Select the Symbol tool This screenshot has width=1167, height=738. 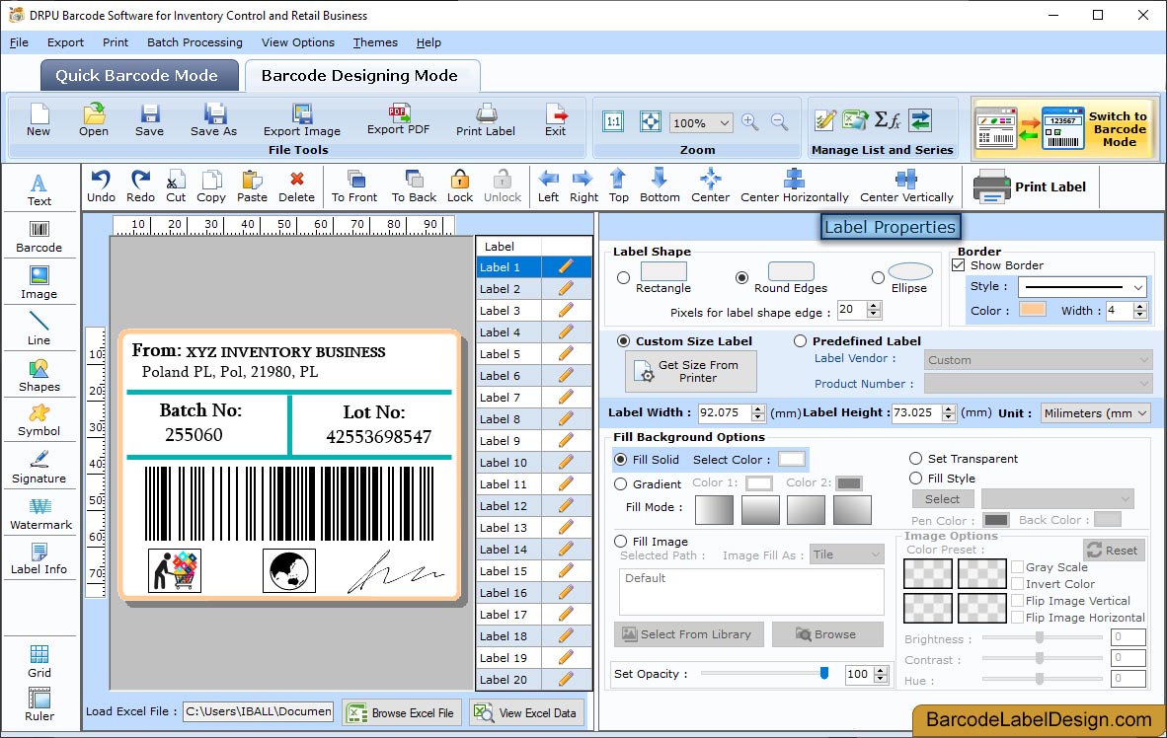pyautogui.click(x=39, y=420)
